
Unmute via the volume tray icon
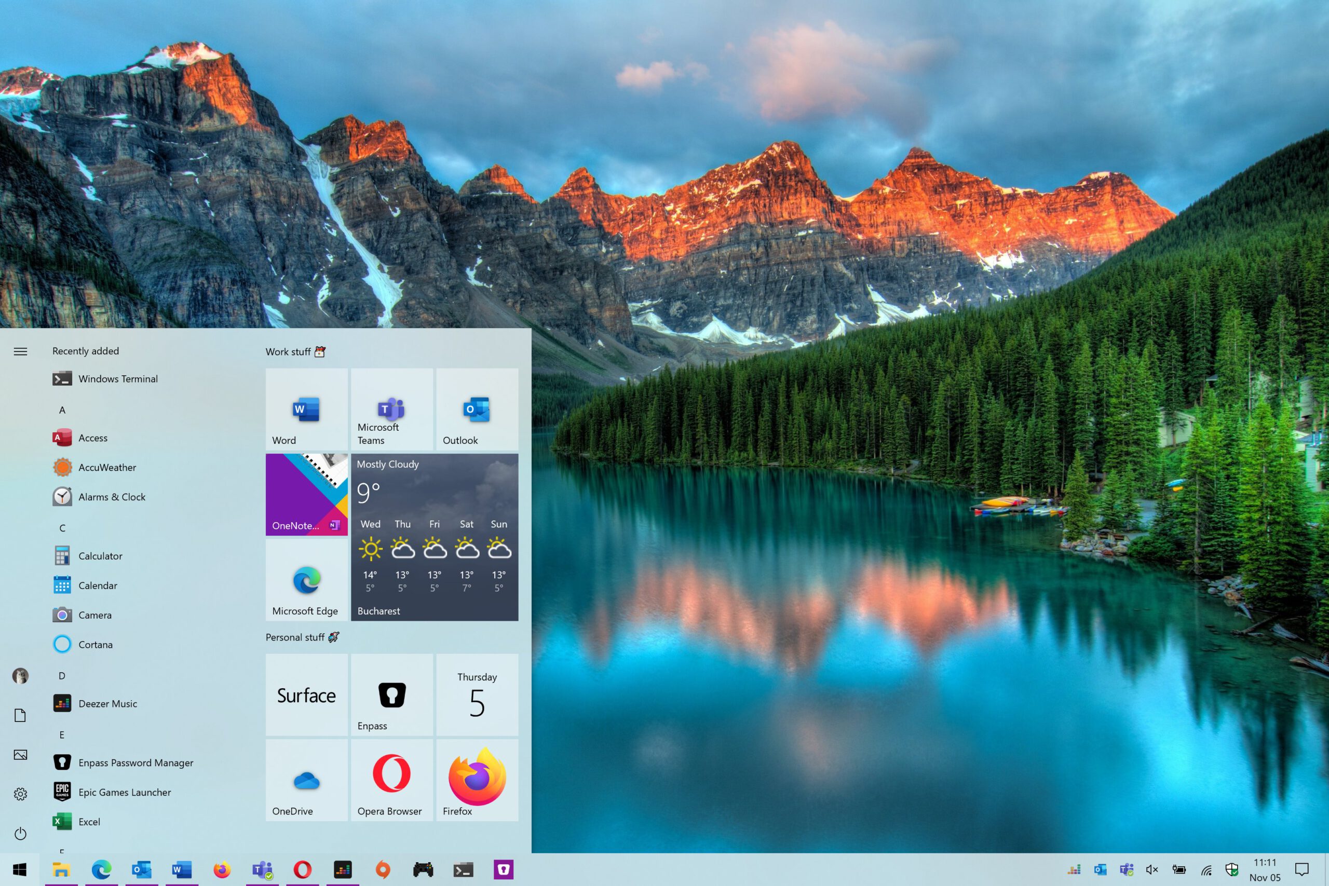click(x=1152, y=869)
